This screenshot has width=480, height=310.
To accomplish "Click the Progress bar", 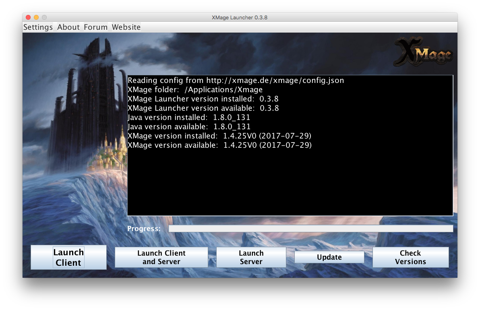I will point(310,229).
